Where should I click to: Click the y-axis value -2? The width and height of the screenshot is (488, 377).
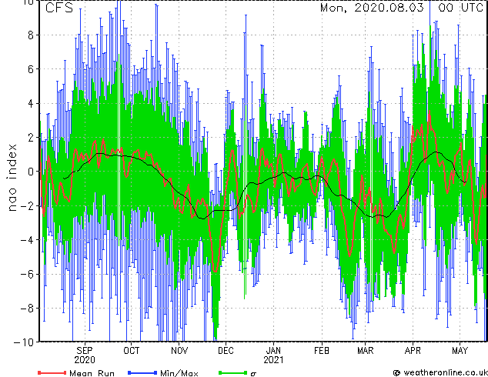[x=27, y=206]
